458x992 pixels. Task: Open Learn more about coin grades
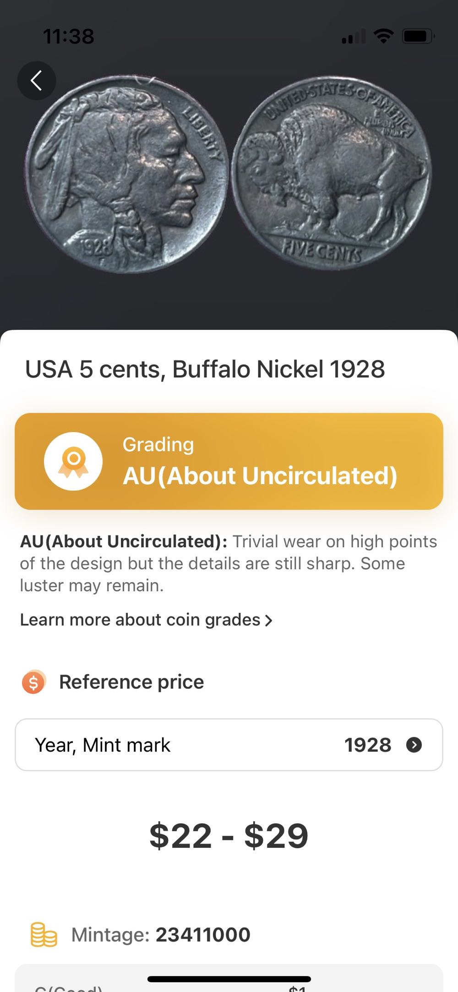(140, 620)
